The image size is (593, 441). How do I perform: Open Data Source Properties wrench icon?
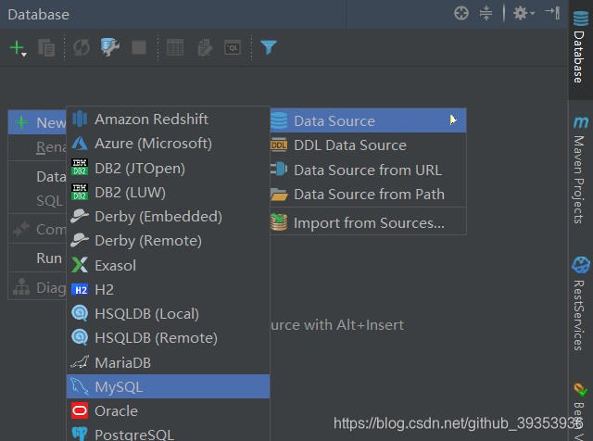click(x=110, y=47)
